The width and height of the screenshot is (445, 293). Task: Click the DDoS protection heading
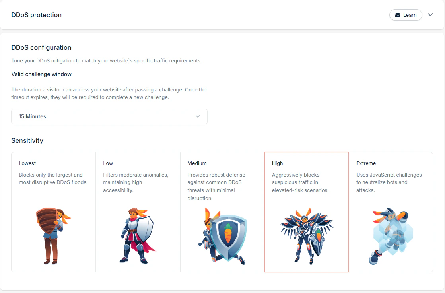36,15
